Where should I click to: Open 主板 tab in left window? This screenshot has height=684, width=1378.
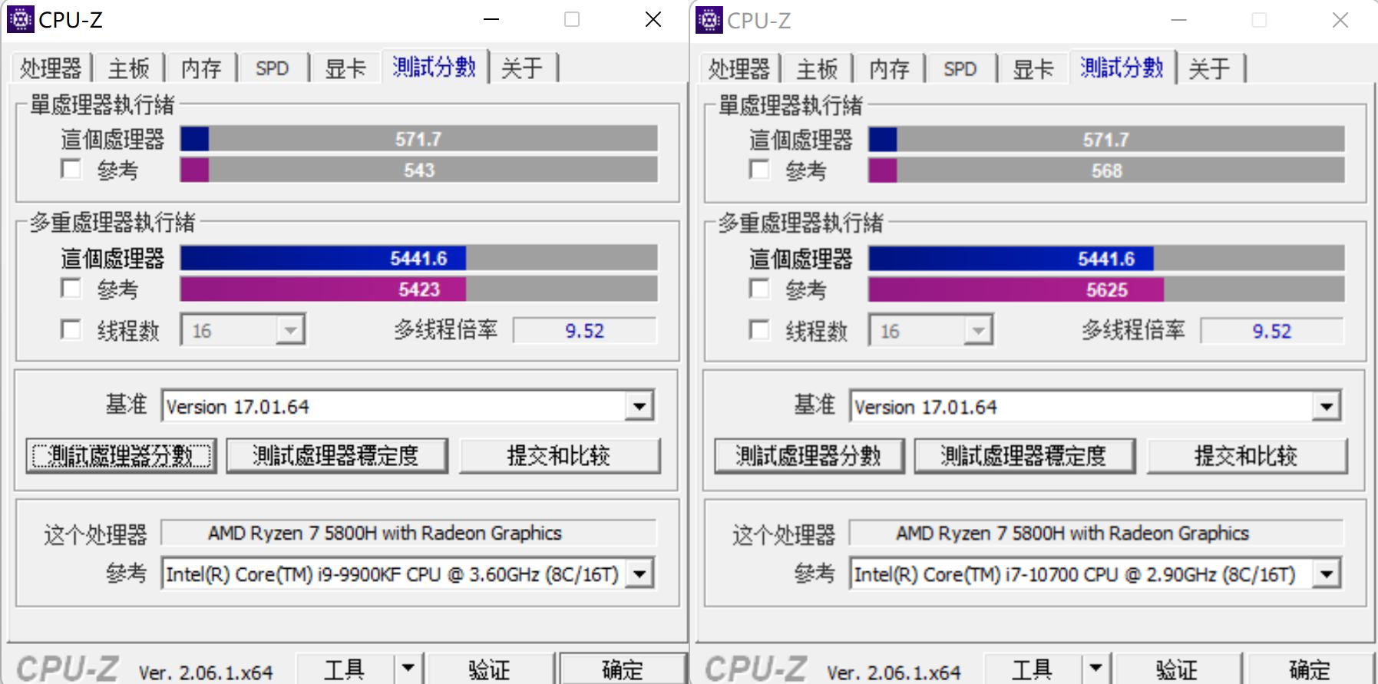point(128,68)
